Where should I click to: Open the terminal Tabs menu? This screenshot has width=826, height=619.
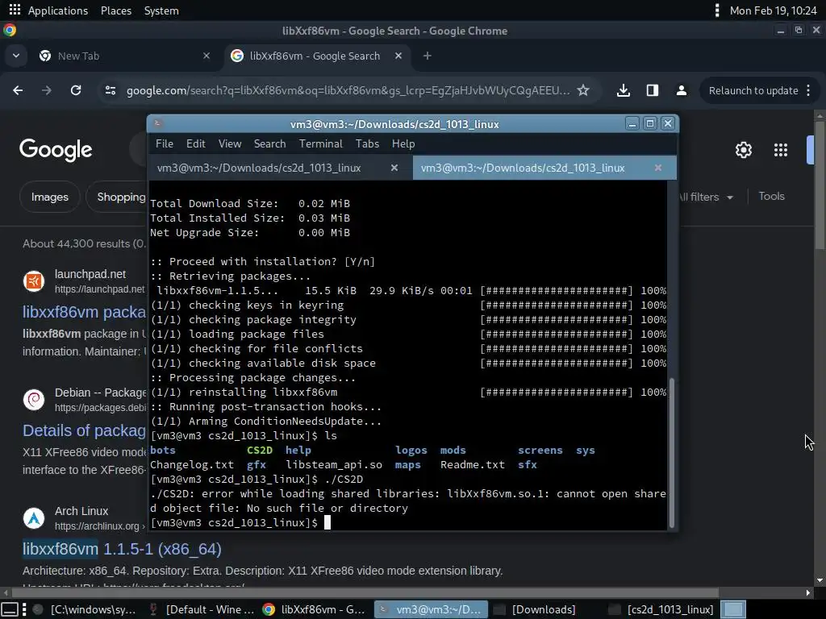[367, 143]
